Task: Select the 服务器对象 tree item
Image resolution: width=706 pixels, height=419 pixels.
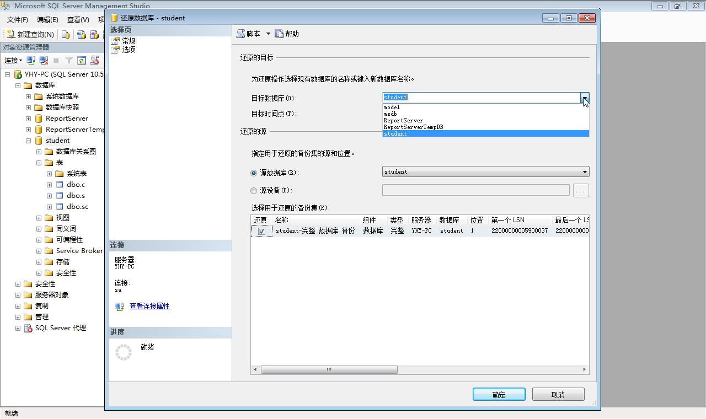Action: pos(52,295)
